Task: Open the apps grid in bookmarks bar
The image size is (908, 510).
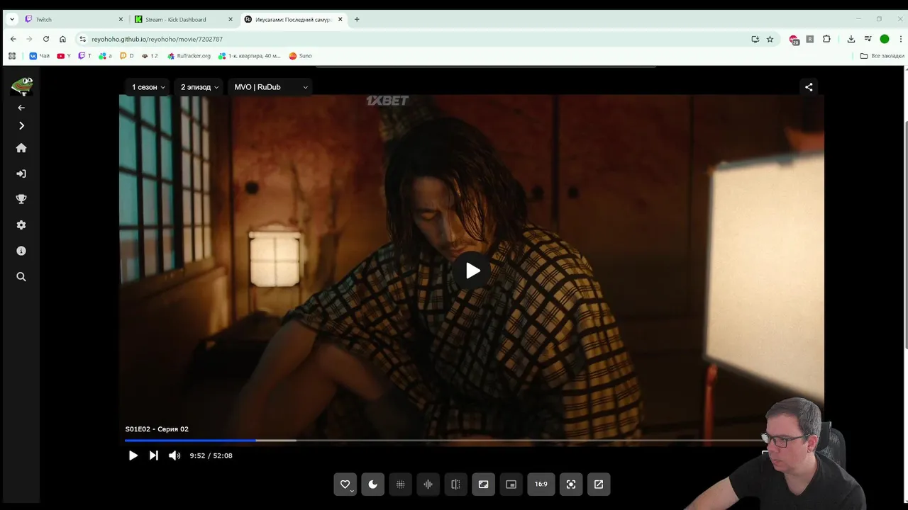Action: (x=12, y=56)
